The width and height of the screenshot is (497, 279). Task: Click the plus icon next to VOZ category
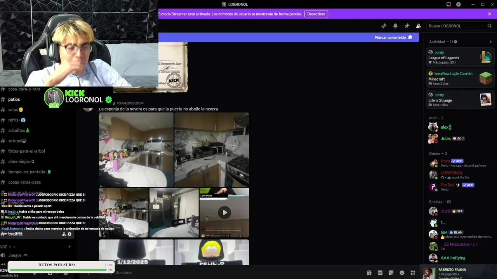click(70, 247)
